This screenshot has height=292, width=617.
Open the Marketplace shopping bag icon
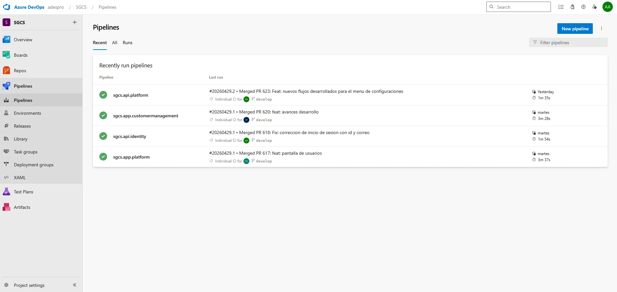(572, 7)
